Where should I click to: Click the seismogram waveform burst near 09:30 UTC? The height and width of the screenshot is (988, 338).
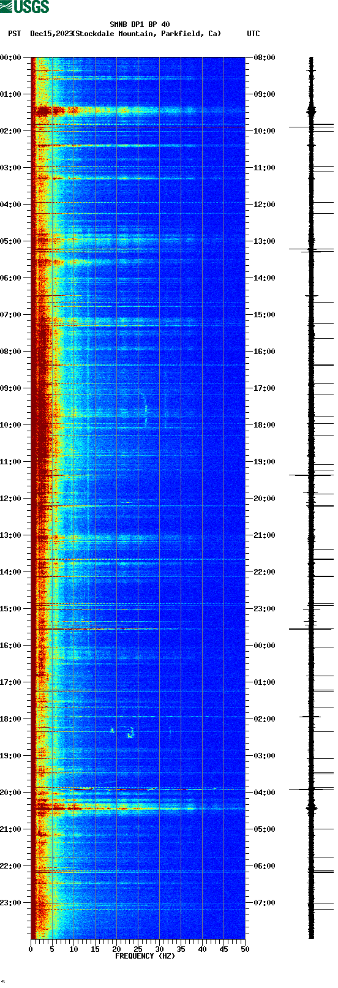(311, 111)
